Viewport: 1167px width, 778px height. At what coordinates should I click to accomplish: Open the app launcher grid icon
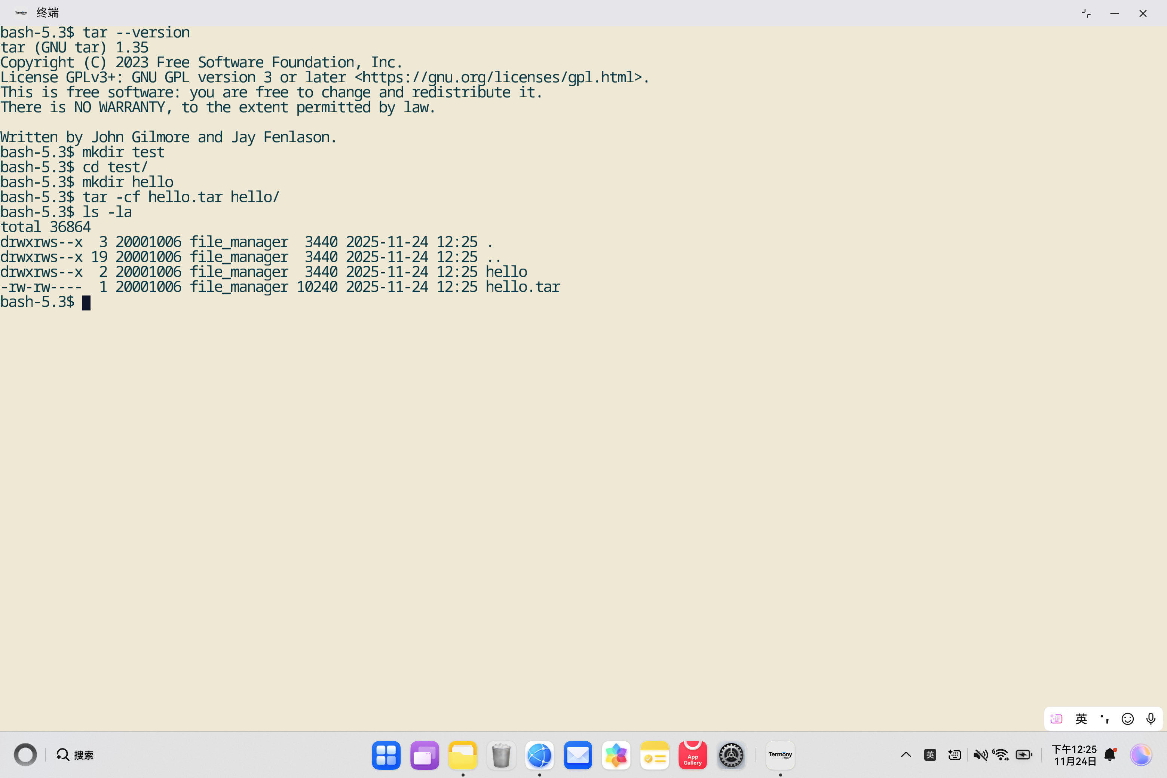click(386, 755)
